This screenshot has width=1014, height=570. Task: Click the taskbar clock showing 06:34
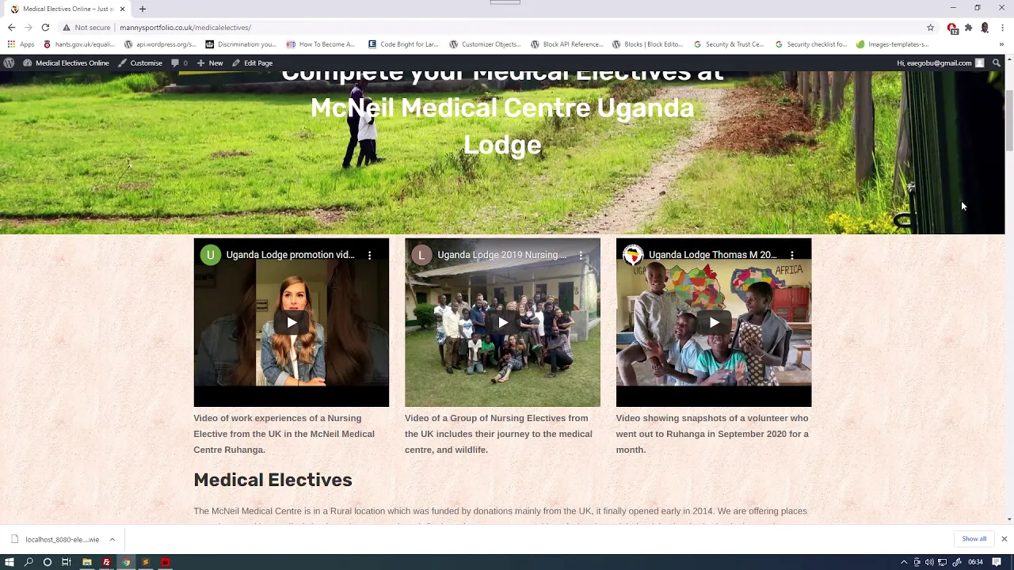click(x=975, y=562)
